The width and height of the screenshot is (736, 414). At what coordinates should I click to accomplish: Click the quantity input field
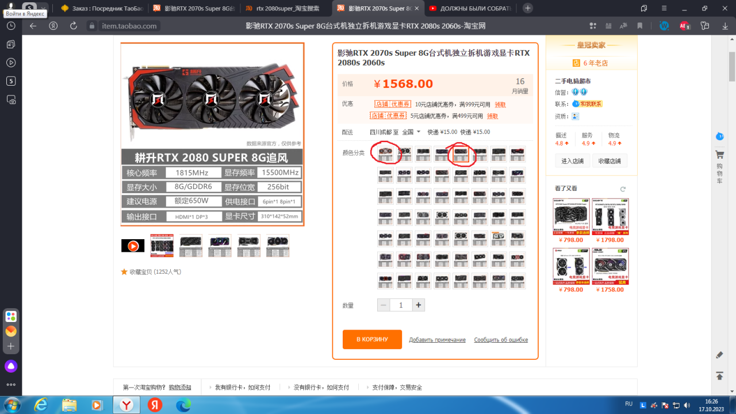coord(401,305)
